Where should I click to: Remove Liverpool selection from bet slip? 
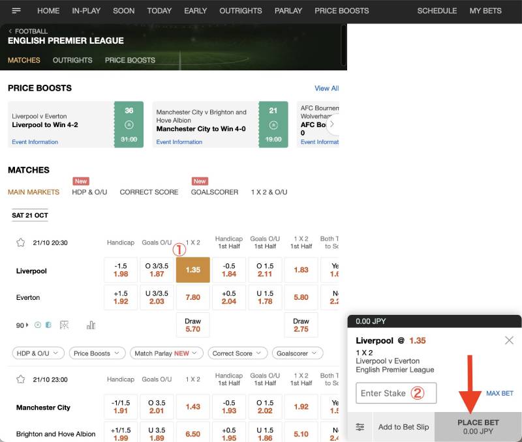coord(509,340)
